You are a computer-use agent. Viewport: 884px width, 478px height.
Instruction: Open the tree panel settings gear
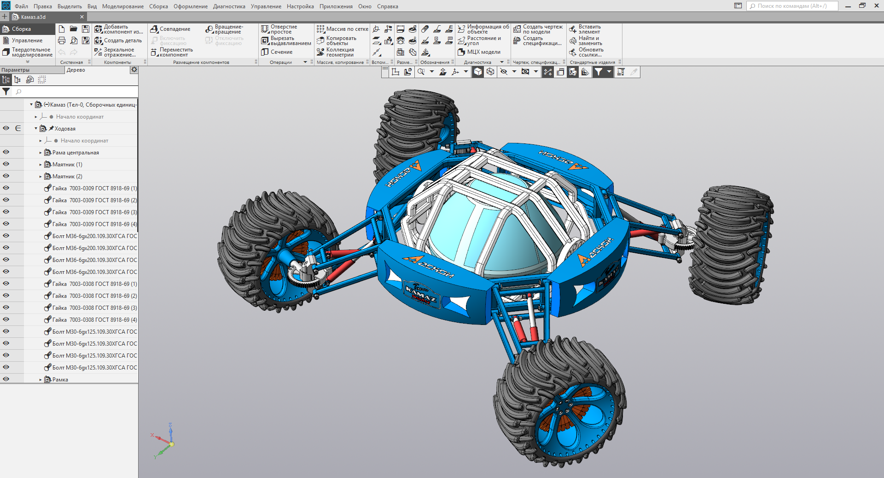click(x=134, y=70)
